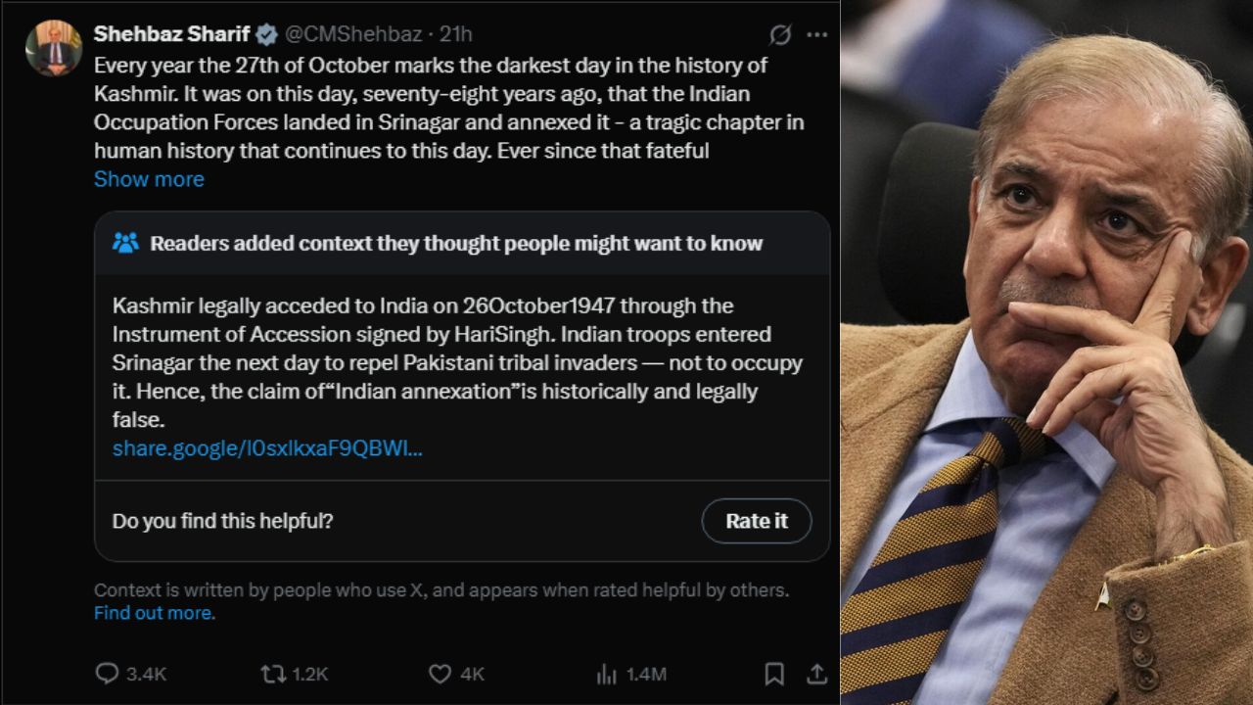Click the photo of man in brown jacket
1253x705 pixels.
[x=1046, y=352]
